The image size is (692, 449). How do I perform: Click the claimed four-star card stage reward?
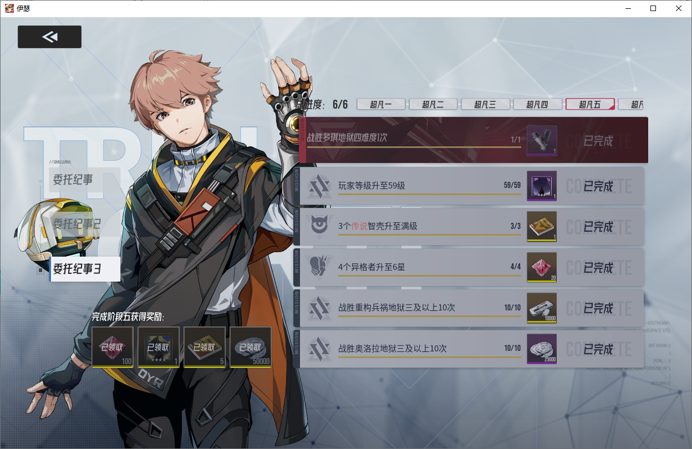pos(159,347)
